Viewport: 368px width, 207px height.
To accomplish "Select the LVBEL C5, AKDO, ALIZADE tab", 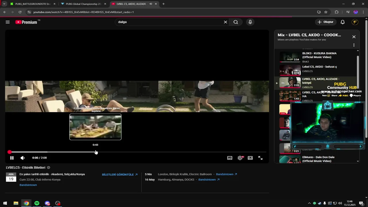I will pyautogui.click(x=131, y=4).
